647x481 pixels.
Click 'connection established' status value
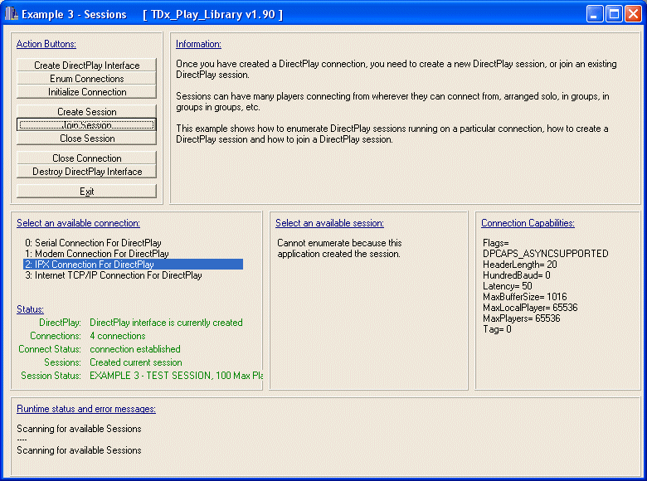135,348
